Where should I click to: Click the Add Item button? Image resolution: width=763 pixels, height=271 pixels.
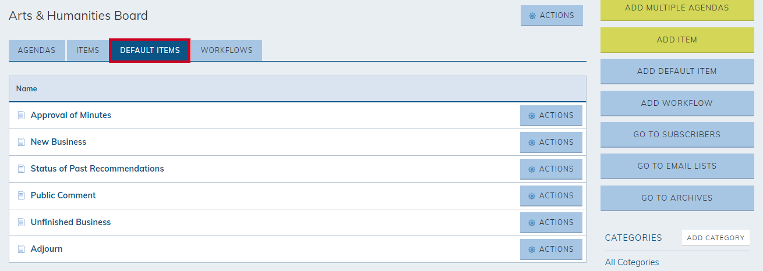pos(677,40)
